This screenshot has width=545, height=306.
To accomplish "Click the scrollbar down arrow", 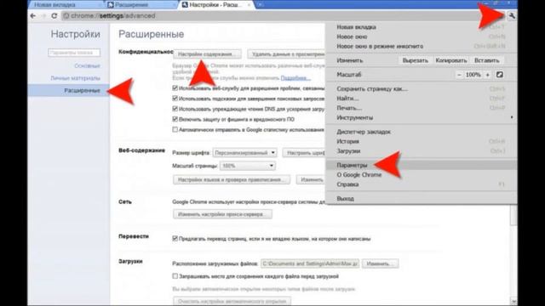I will coord(513,302).
